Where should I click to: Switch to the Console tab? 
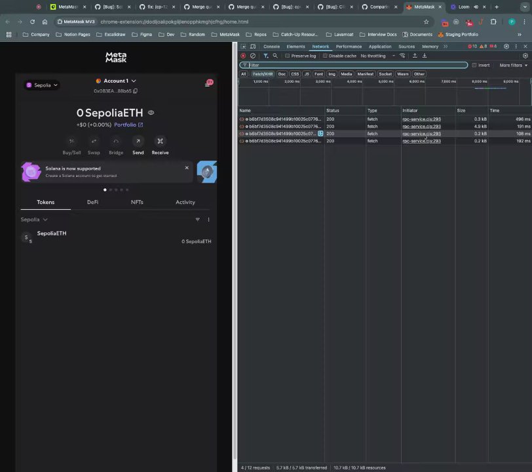(271, 47)
